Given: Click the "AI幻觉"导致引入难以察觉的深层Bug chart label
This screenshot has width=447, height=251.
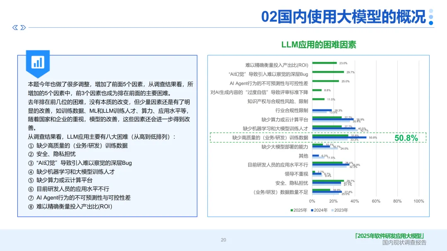Looking at the screenshot, I should click(268, 74).
